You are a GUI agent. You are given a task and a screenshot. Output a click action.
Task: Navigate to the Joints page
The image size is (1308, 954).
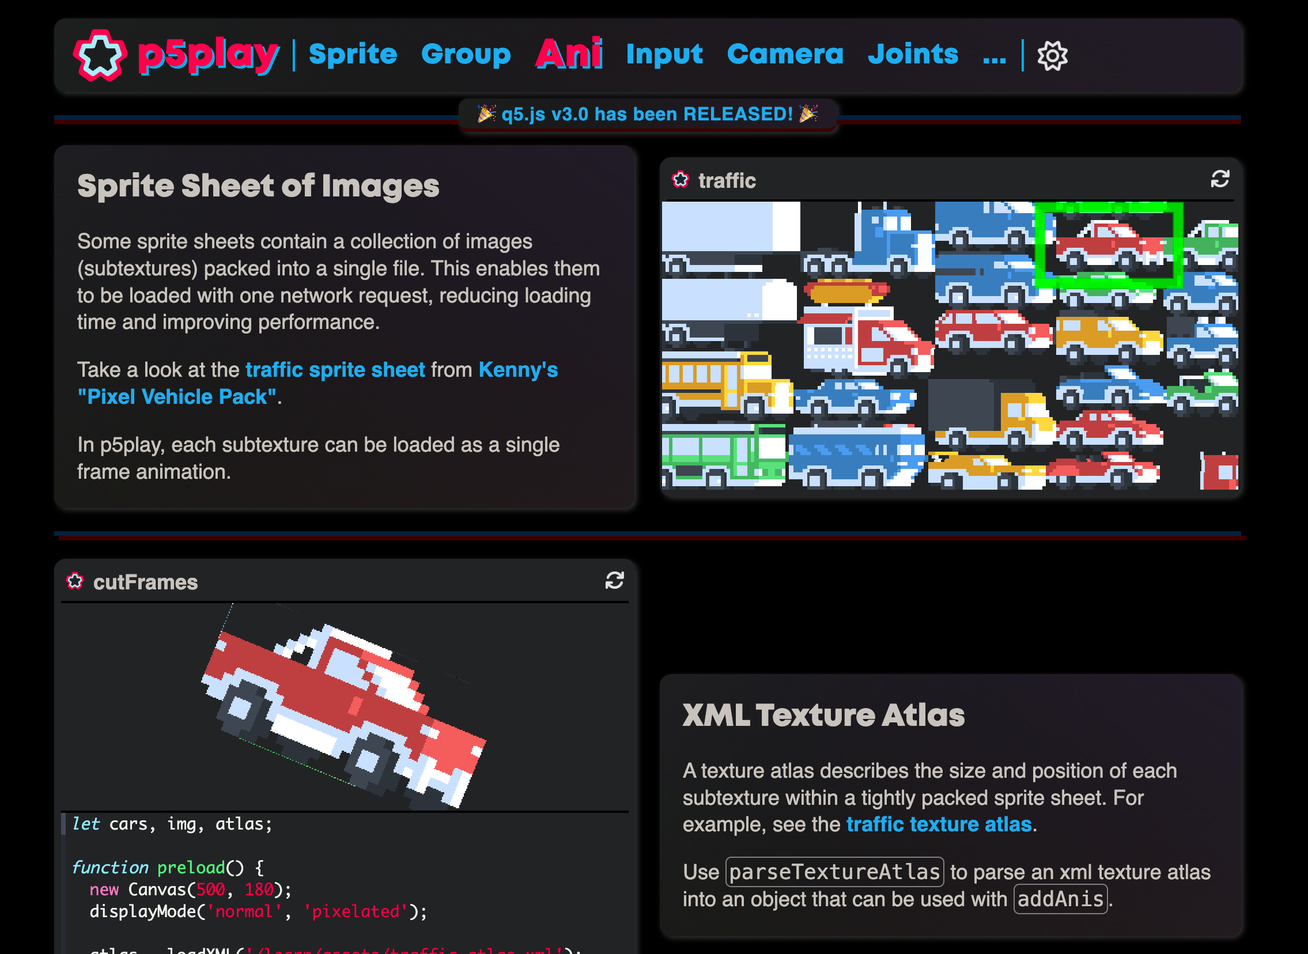point(912,54)
